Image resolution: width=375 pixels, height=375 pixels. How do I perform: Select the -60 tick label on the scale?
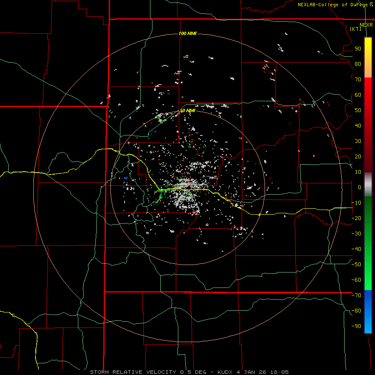356,280
